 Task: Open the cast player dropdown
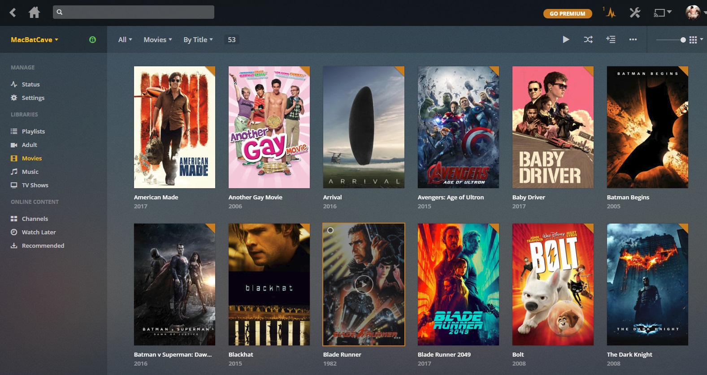[x=663, y=13]
